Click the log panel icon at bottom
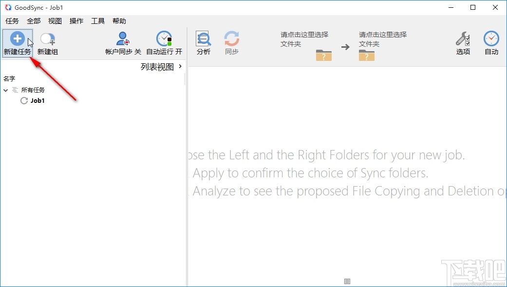The image size is (507, 287). point(347,282)
